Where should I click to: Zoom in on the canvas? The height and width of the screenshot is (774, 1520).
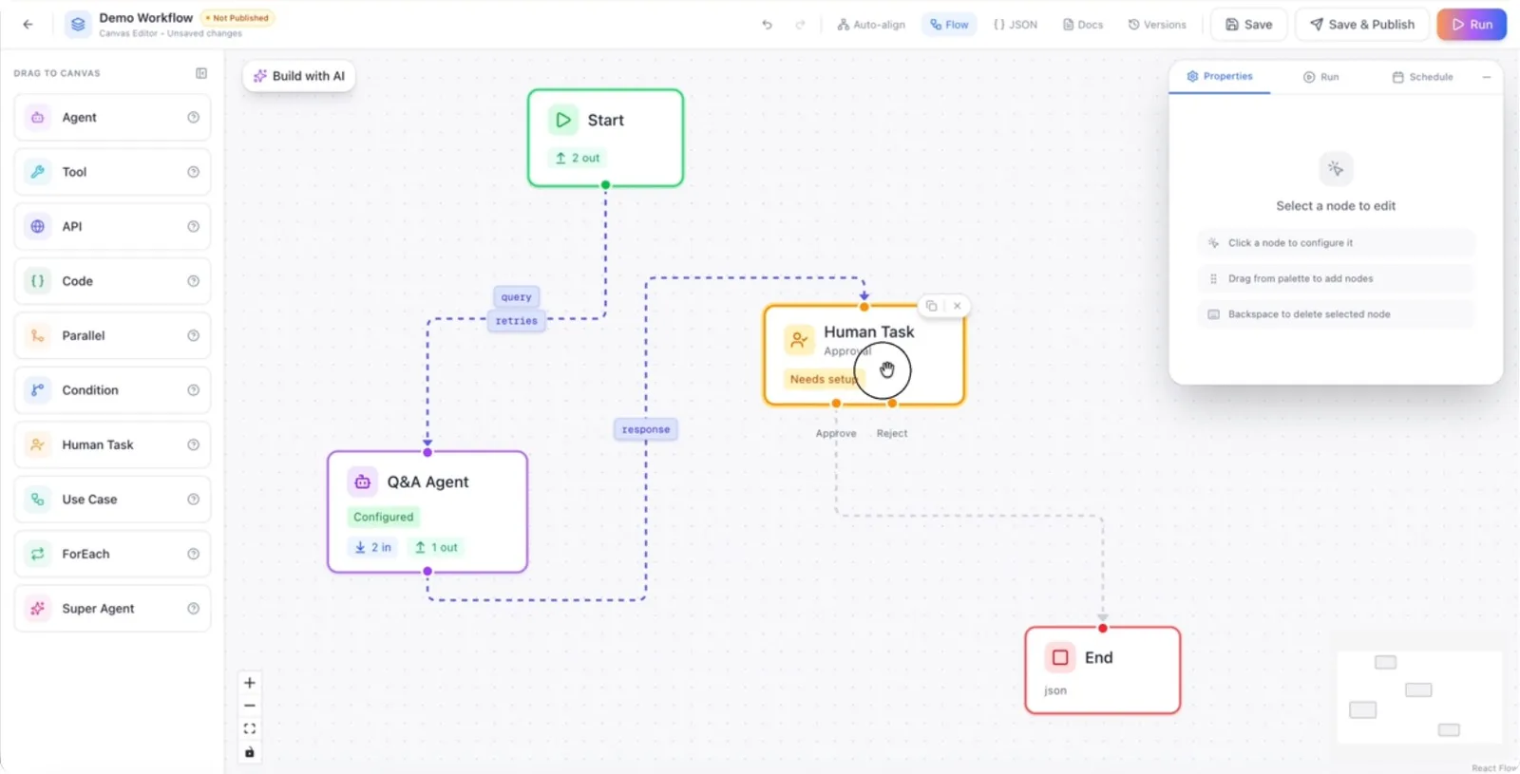point(250,683)
